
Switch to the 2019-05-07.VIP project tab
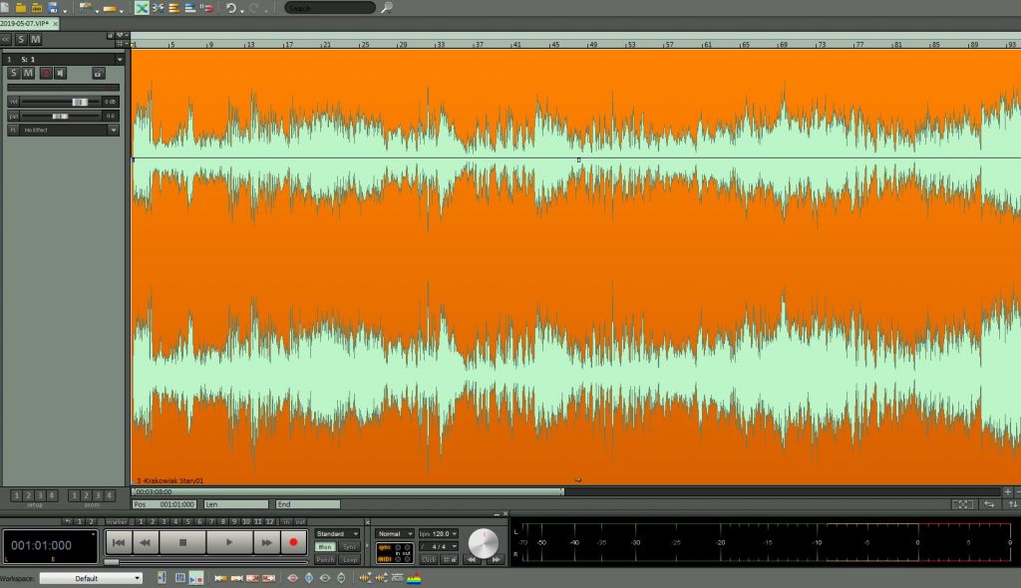pyautogui.click(x=25, y=24)
